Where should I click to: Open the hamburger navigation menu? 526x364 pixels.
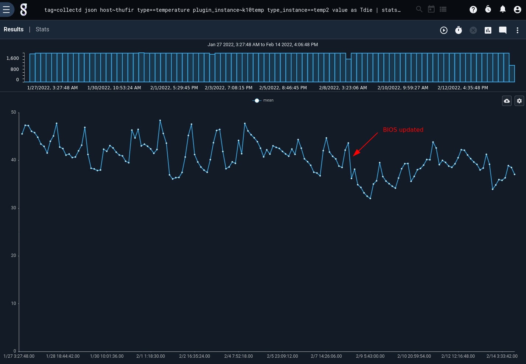[x=6, y=10]
